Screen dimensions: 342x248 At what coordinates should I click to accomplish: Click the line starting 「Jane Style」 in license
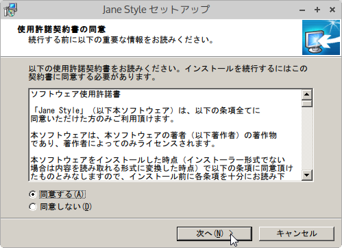(145, 111)
